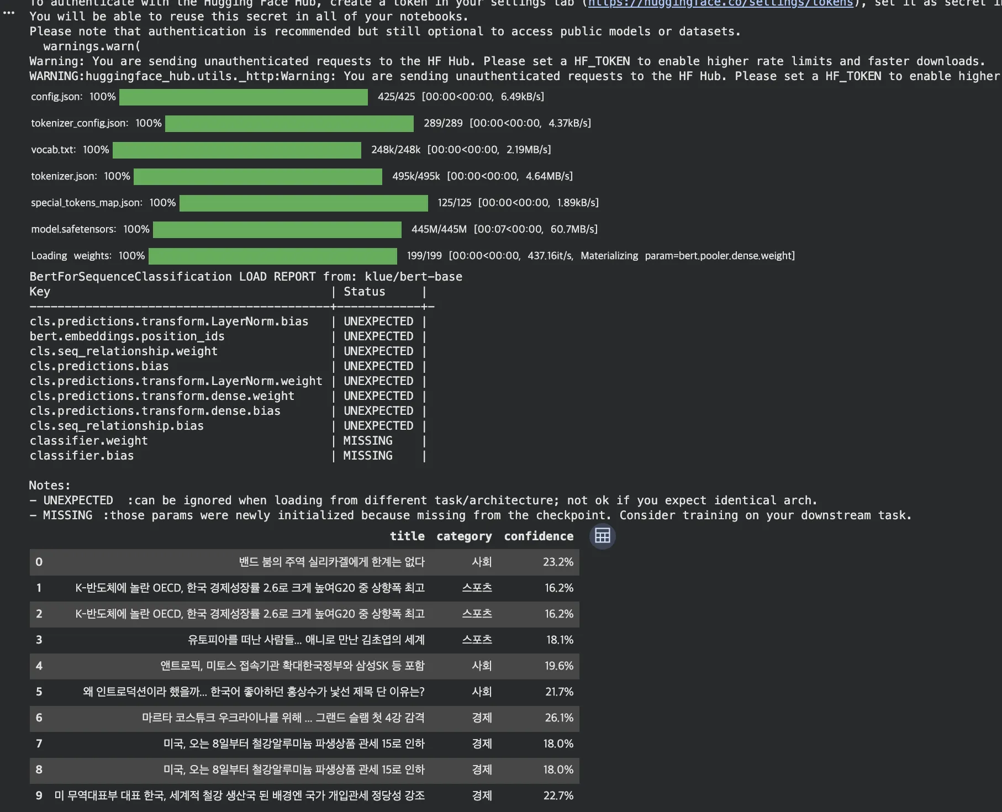1002x812 pixels.
Task: Open the interactive table conversion icon
Action: 602,536
